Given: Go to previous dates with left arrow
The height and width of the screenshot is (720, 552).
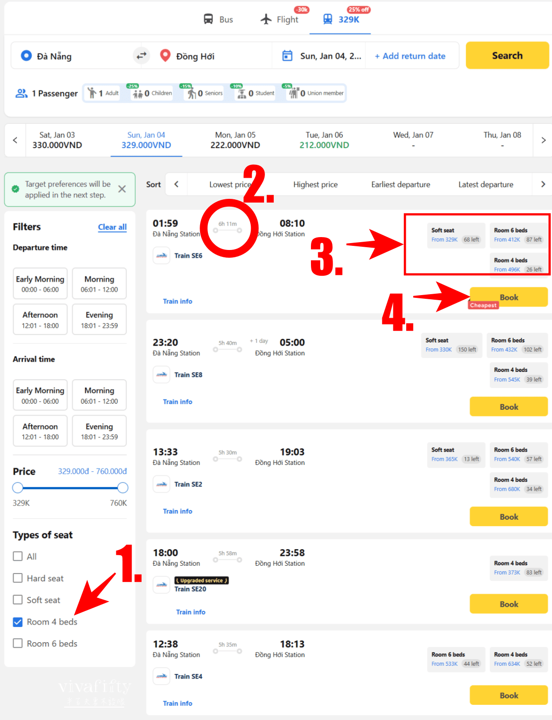Looking at the screenshot, I should coord(15,140).
